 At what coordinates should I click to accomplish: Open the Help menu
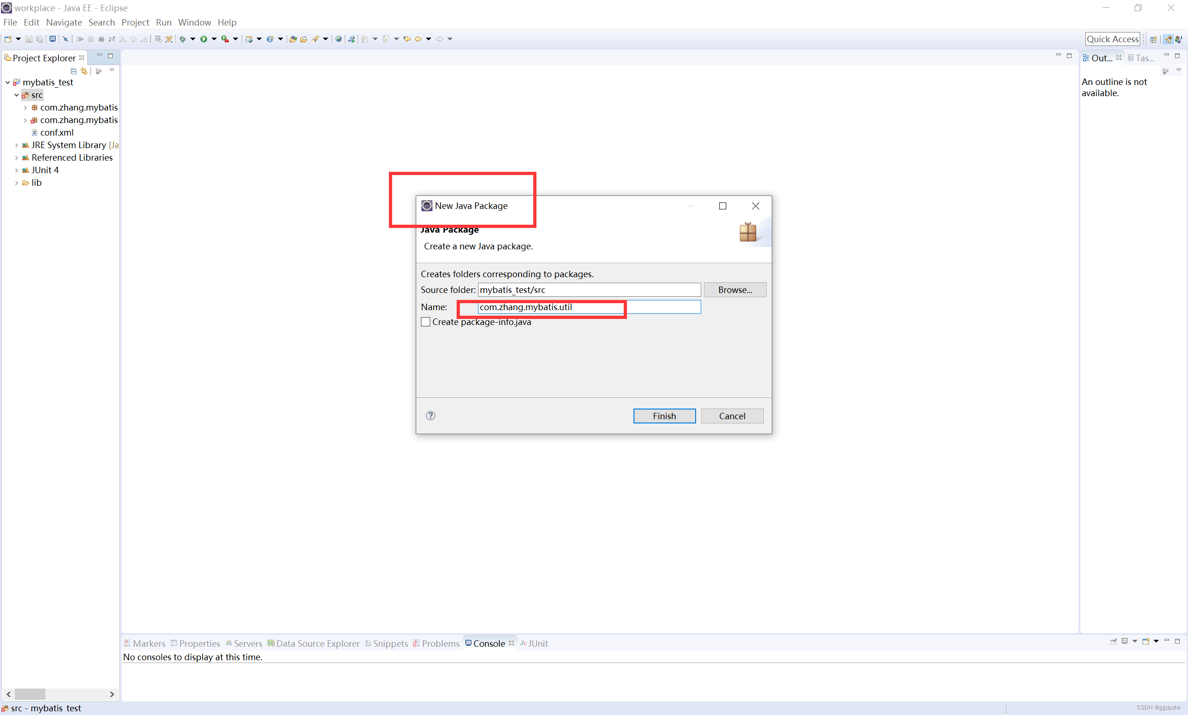tap(227, 22)
